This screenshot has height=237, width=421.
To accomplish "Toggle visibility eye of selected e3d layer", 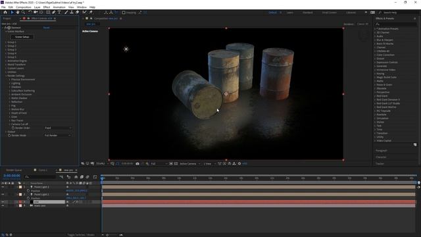I will [x=3, y=202].
